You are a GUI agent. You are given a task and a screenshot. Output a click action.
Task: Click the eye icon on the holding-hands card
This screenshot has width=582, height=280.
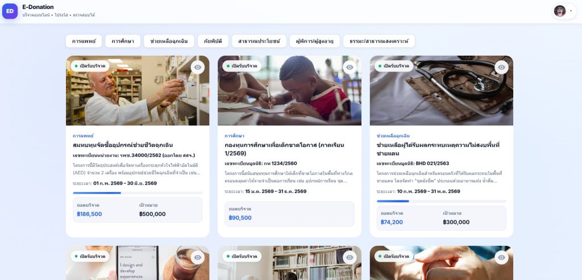[x=501, y=257]
